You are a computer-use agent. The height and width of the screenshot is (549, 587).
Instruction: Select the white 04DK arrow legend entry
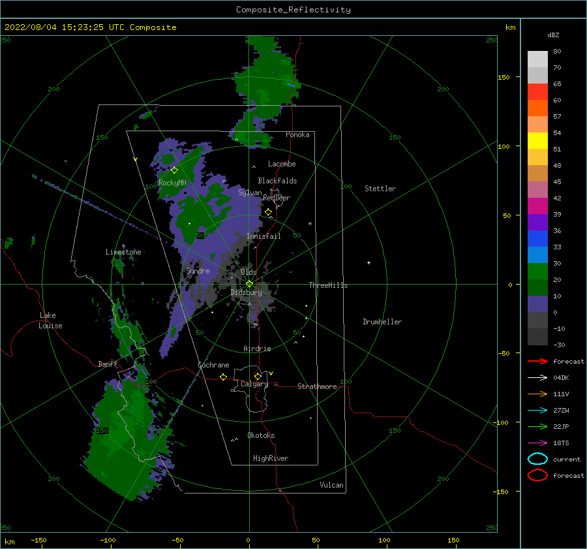537,377
